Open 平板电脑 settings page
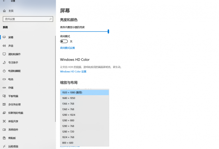 tap(13, 96)
